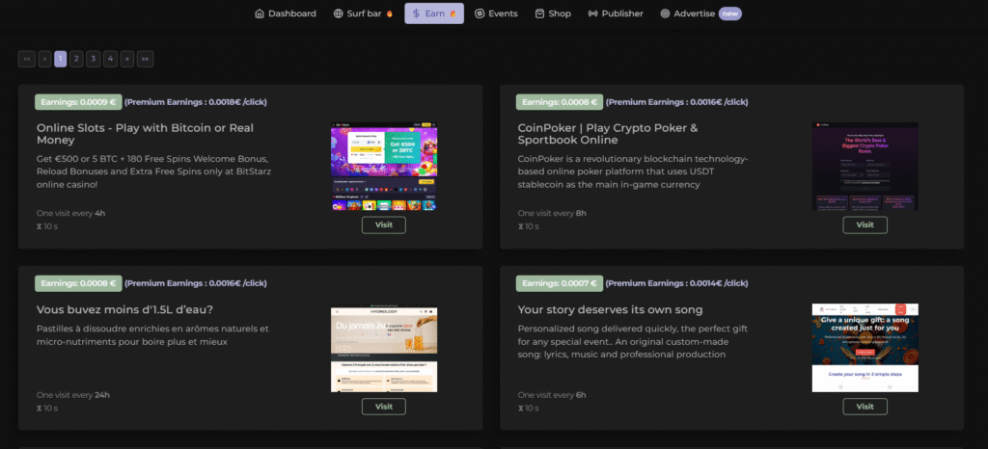Open the BitStarz casino preview thumbnail

coord(383,167)
